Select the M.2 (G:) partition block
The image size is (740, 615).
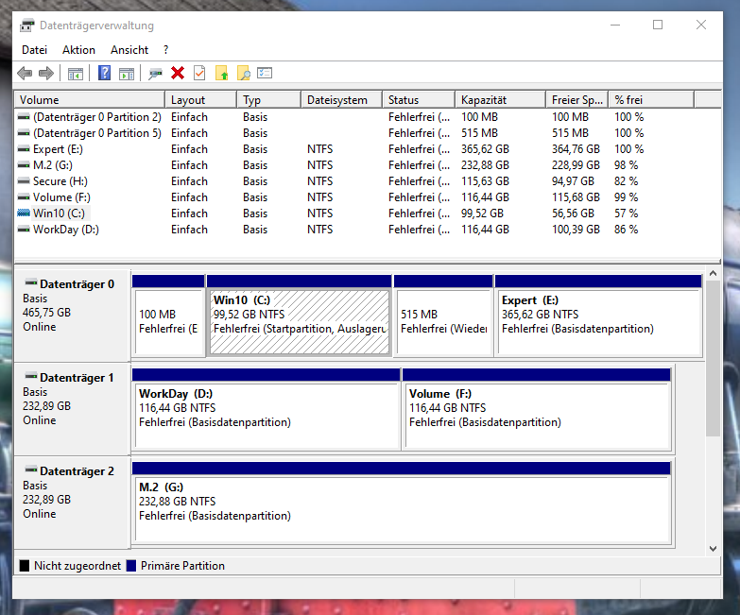402,503
